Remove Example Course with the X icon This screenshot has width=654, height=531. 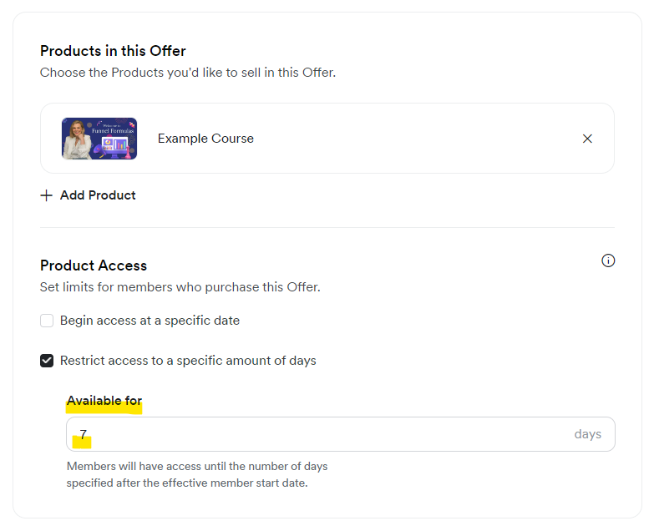[587, 139]
